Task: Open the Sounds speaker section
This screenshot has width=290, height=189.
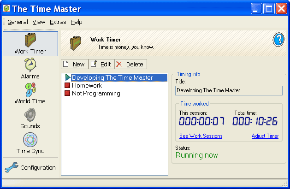Action: tap(30, 118)
